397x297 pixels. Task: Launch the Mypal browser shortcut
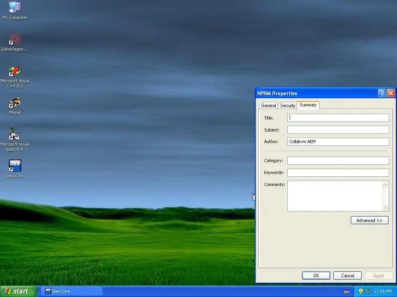[x=15, y=106]
